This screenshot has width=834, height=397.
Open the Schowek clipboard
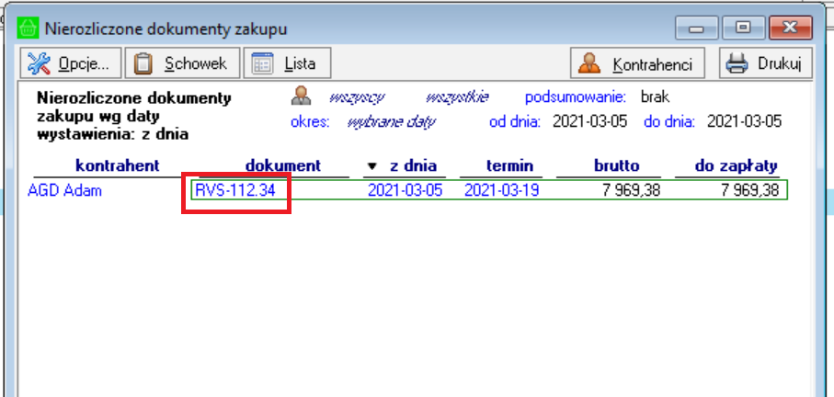[183, 63]
